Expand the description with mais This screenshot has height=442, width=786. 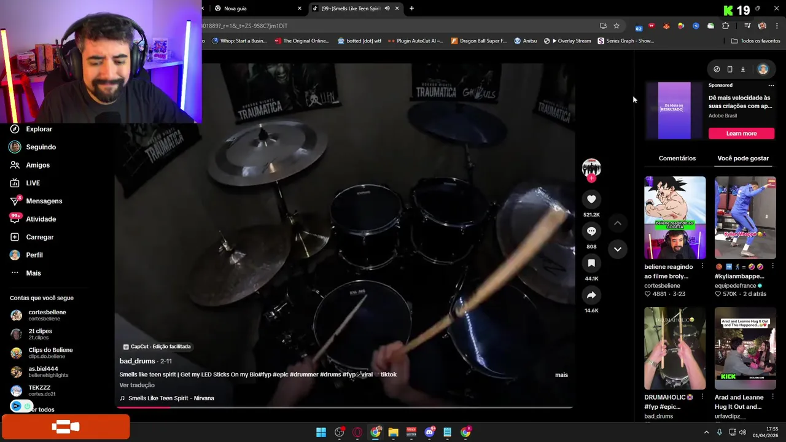click(561, 374)
